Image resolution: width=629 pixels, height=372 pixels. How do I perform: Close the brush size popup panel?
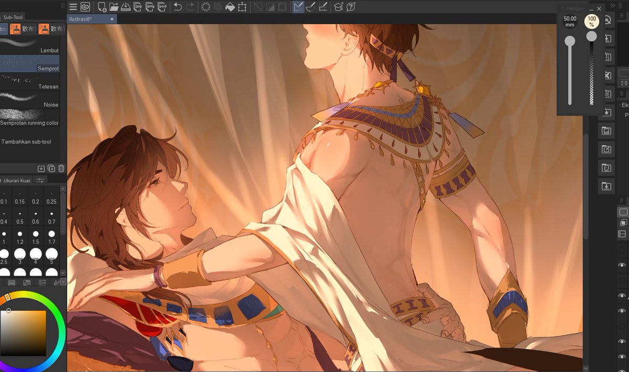(x=599, y=9)
